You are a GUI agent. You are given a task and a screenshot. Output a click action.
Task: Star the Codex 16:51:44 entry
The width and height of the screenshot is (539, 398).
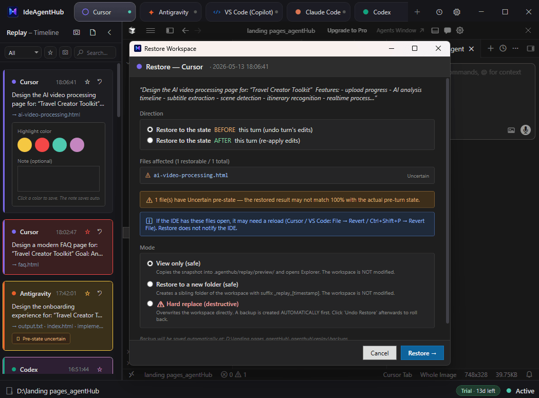pos(100,369)
